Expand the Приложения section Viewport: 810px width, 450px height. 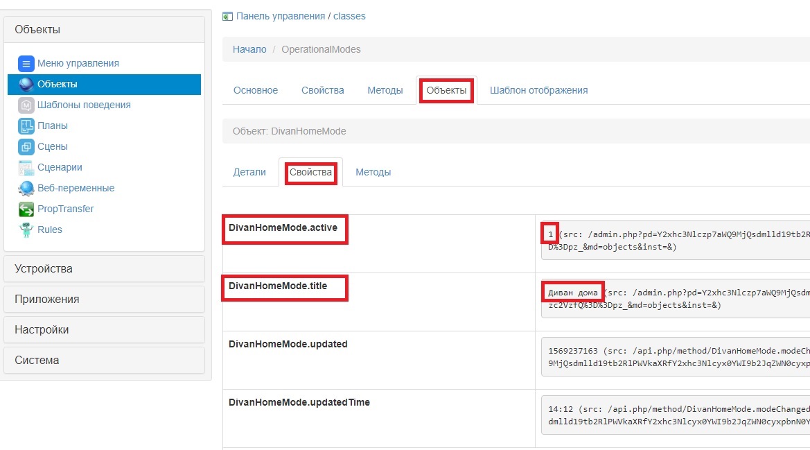105,299
